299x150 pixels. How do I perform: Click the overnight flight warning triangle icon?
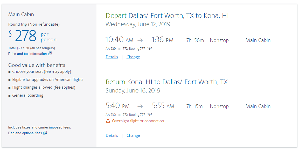(108, 121)
